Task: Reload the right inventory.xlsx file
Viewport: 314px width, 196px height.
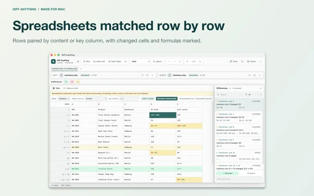Action: pos(249,75)
